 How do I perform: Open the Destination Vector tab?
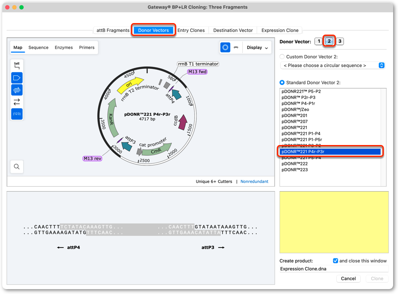coord(233,30)
